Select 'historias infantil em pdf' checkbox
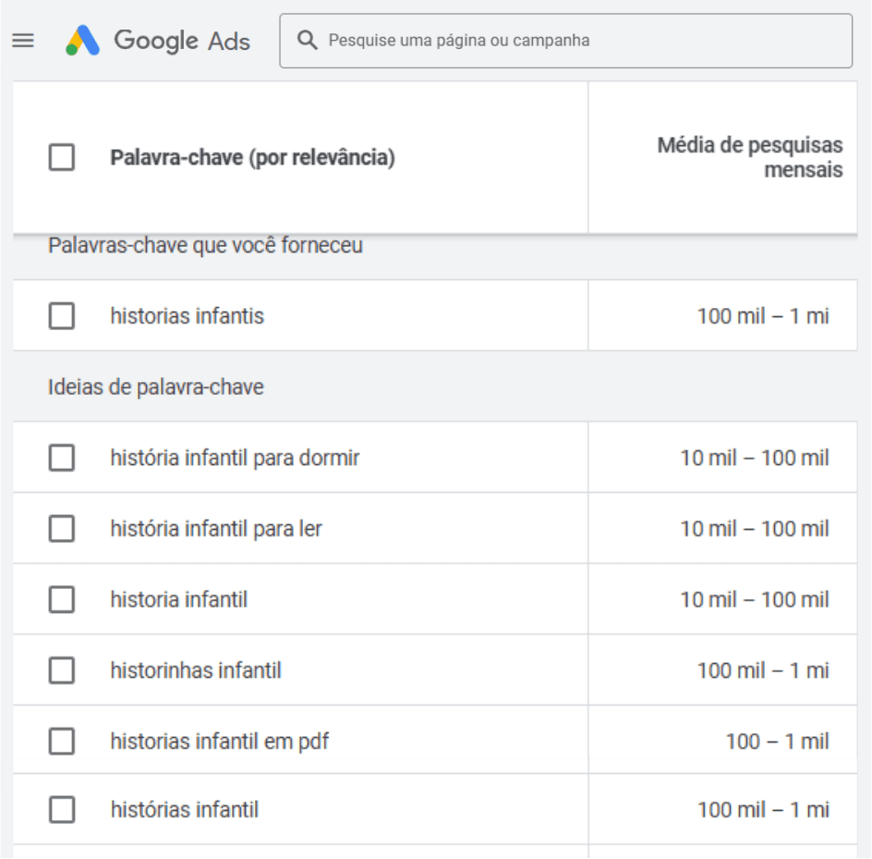Image resolution: width=872 pixels, height=859 pixels. coord(62,741)
